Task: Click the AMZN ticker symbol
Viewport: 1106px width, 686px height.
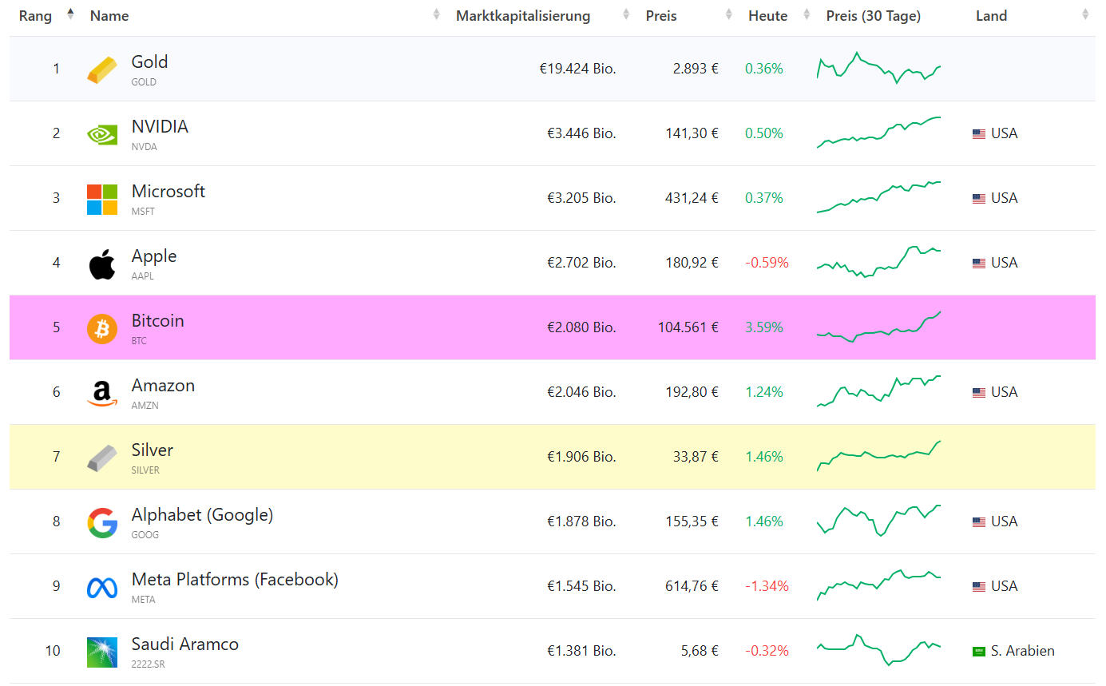Action: point(145,406)
